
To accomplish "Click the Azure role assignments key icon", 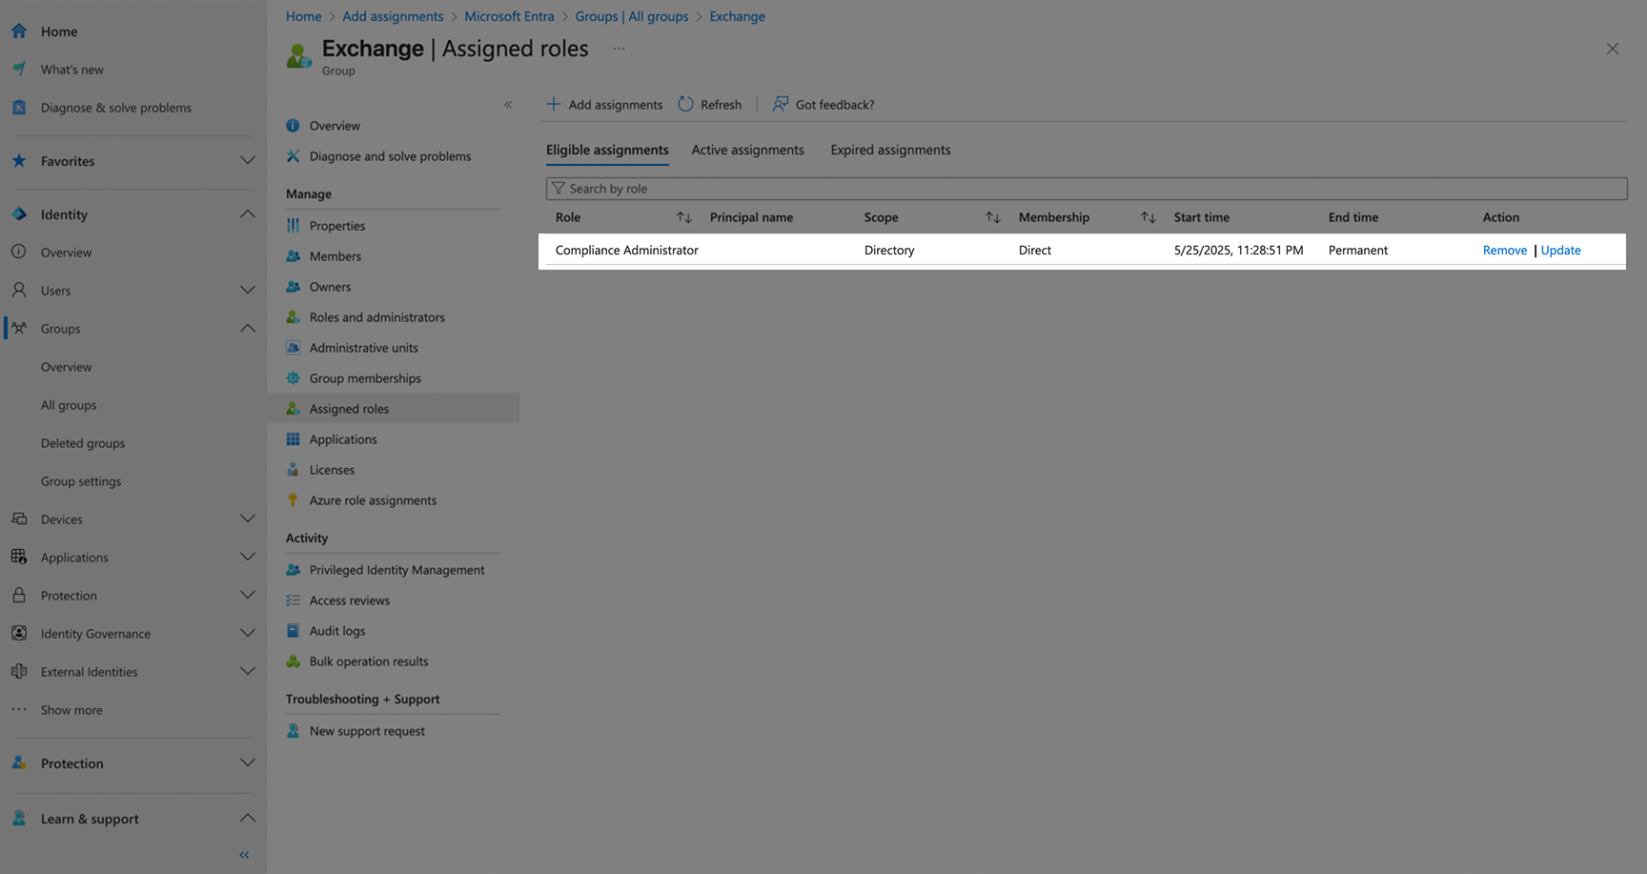I will (293, 500).
